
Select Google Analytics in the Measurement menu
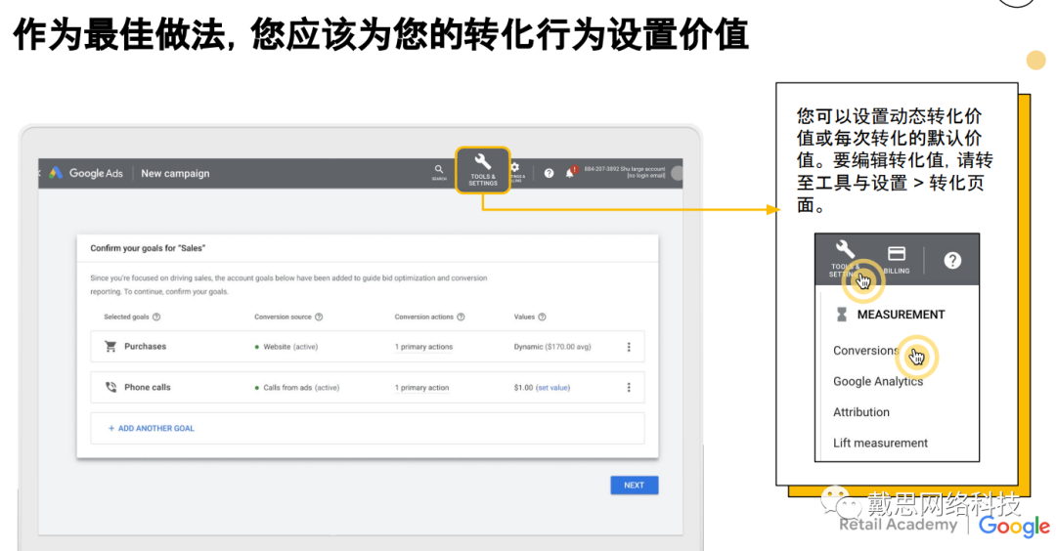(878, 381)
